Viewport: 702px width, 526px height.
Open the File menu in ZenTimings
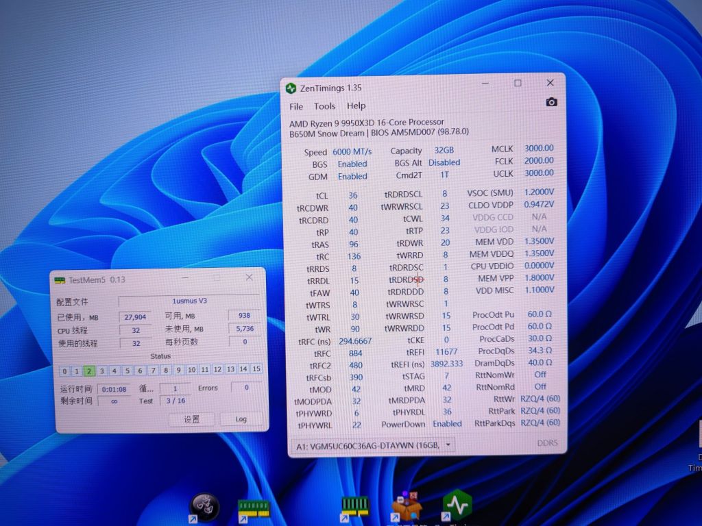pos(296,106)
